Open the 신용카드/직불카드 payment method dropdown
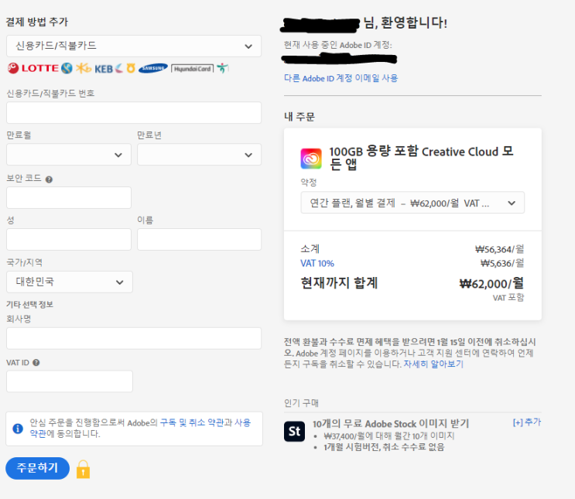575x499 pixels. tap(133, 46)
